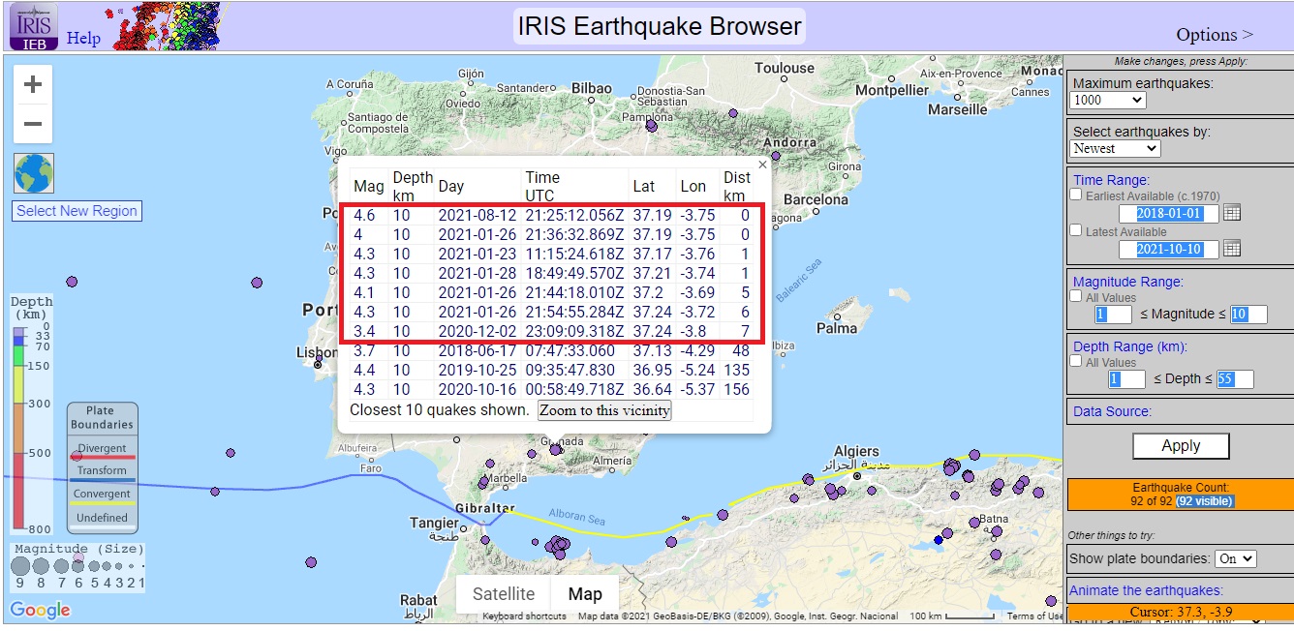Toggle Latest Available checkbox
The image size is (1294, 631).
pyautogui.click(x=1076, y=230)
